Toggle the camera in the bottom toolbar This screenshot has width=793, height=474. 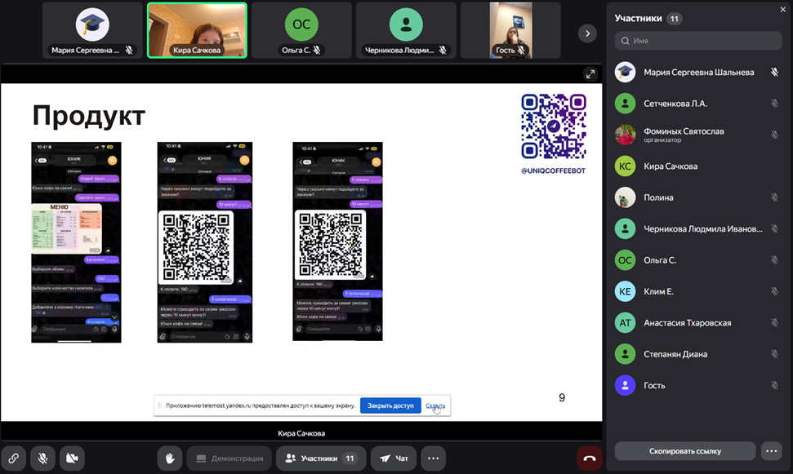point(72,458)
